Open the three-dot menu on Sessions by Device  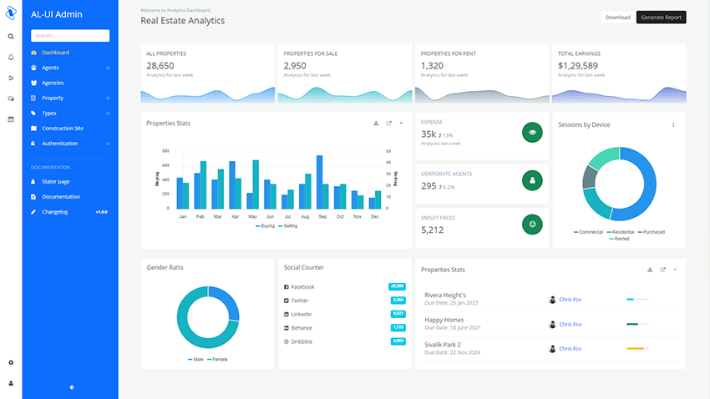(x=673, y=125)
